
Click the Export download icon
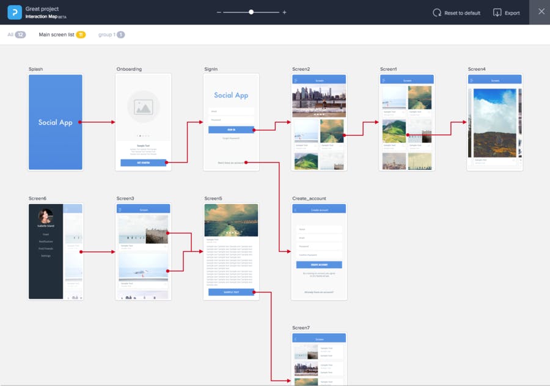(x=497, y=13)
